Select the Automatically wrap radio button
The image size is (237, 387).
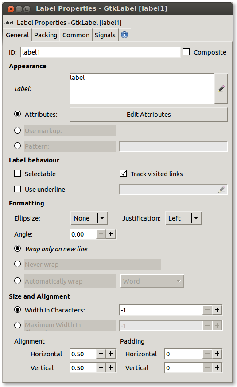(x=17, y=281)
